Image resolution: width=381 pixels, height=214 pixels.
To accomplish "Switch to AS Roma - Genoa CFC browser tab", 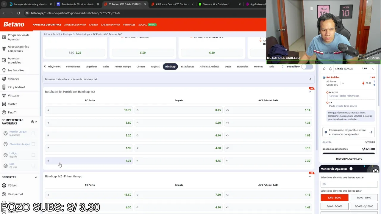I will [172, 4].
